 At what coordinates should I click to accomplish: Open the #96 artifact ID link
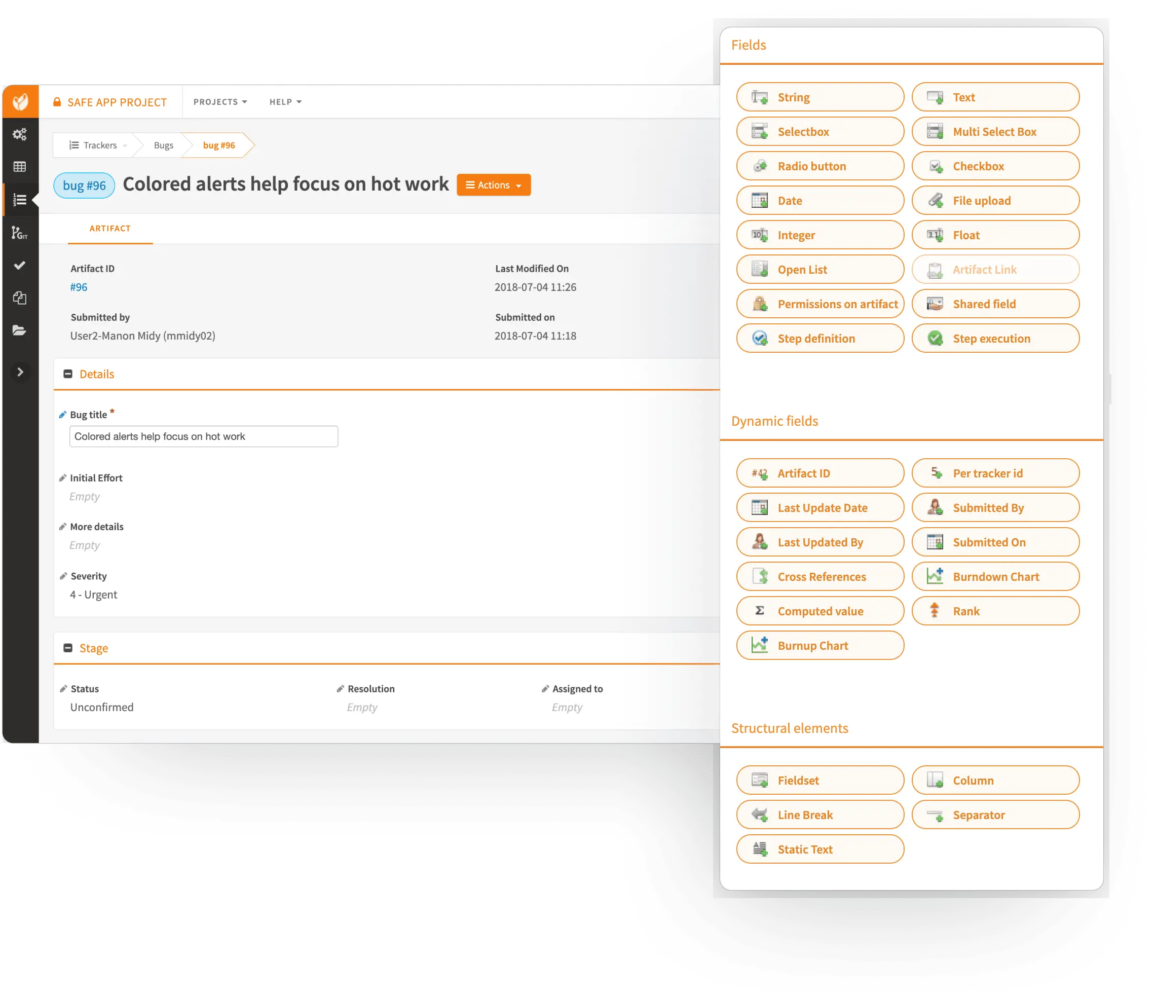click(79, 287)
